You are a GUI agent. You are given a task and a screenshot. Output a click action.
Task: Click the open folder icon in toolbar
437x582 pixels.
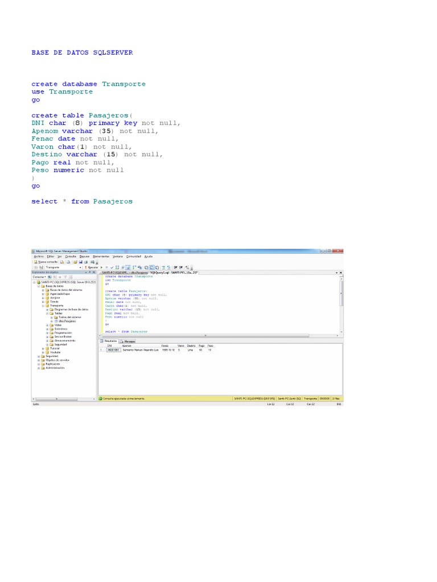pos(75,261)
